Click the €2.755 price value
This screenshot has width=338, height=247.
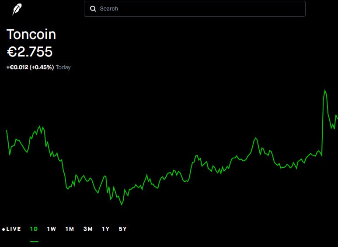pos(30,52)
